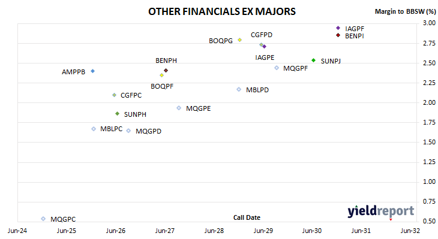Select the BENPI dark red diamond marker
438x239 pixels.
pos(338,35)
